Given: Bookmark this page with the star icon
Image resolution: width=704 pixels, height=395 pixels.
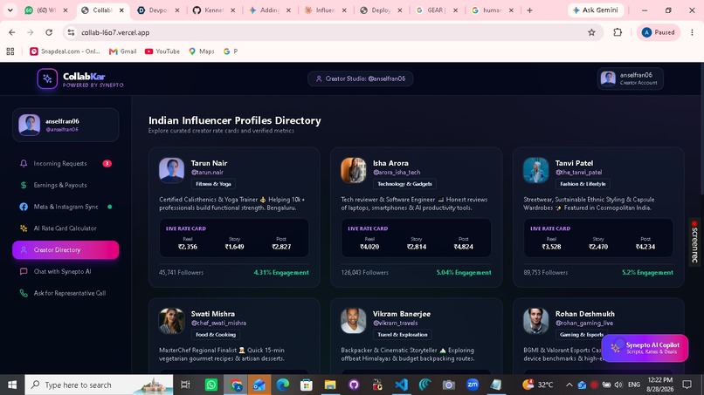Looking at the screenshot, I should (x=591, y=32).
